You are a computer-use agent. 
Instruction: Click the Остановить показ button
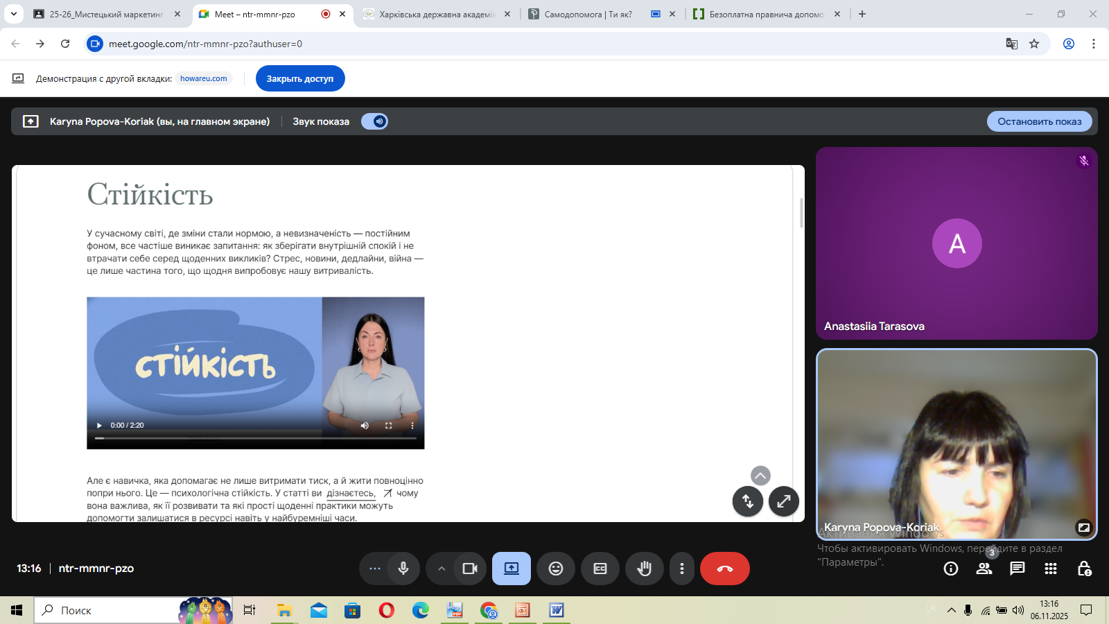click(1039, 121)
